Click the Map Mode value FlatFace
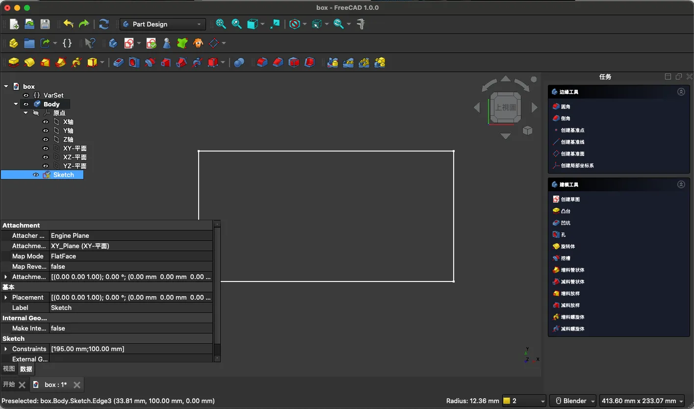 click(x=131, y=256)
